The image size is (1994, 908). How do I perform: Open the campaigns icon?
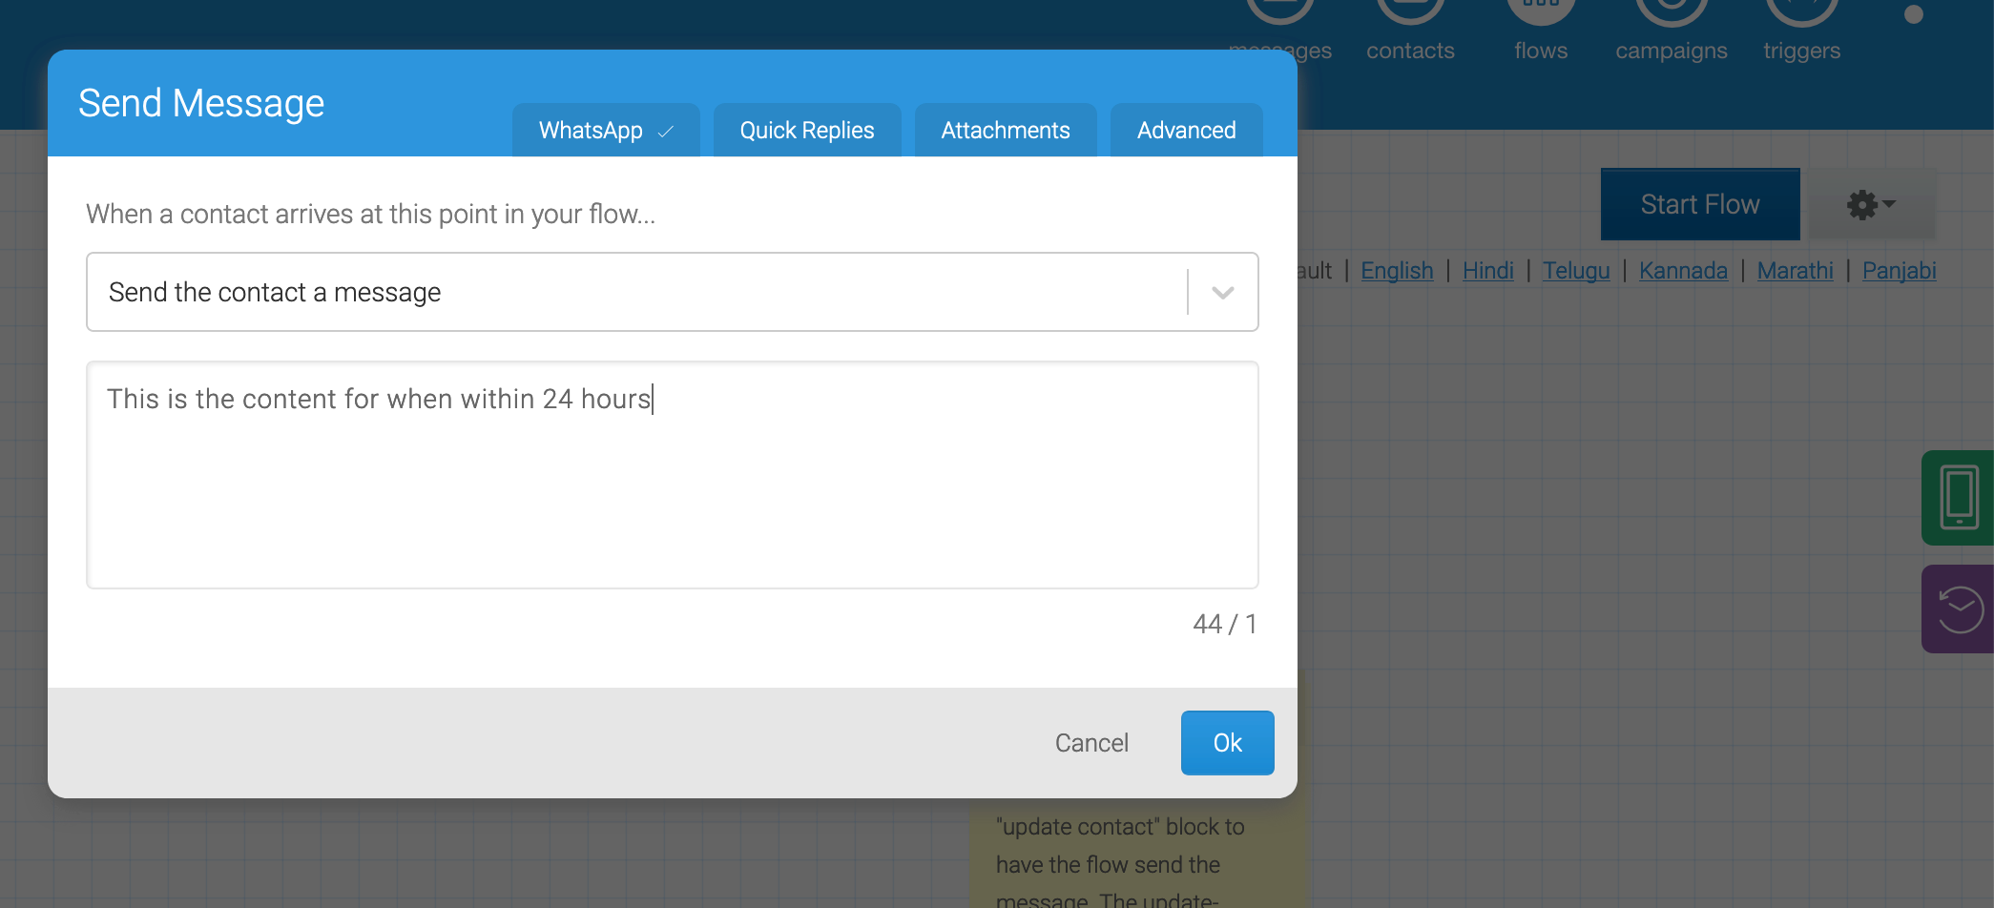(1670, 11)
